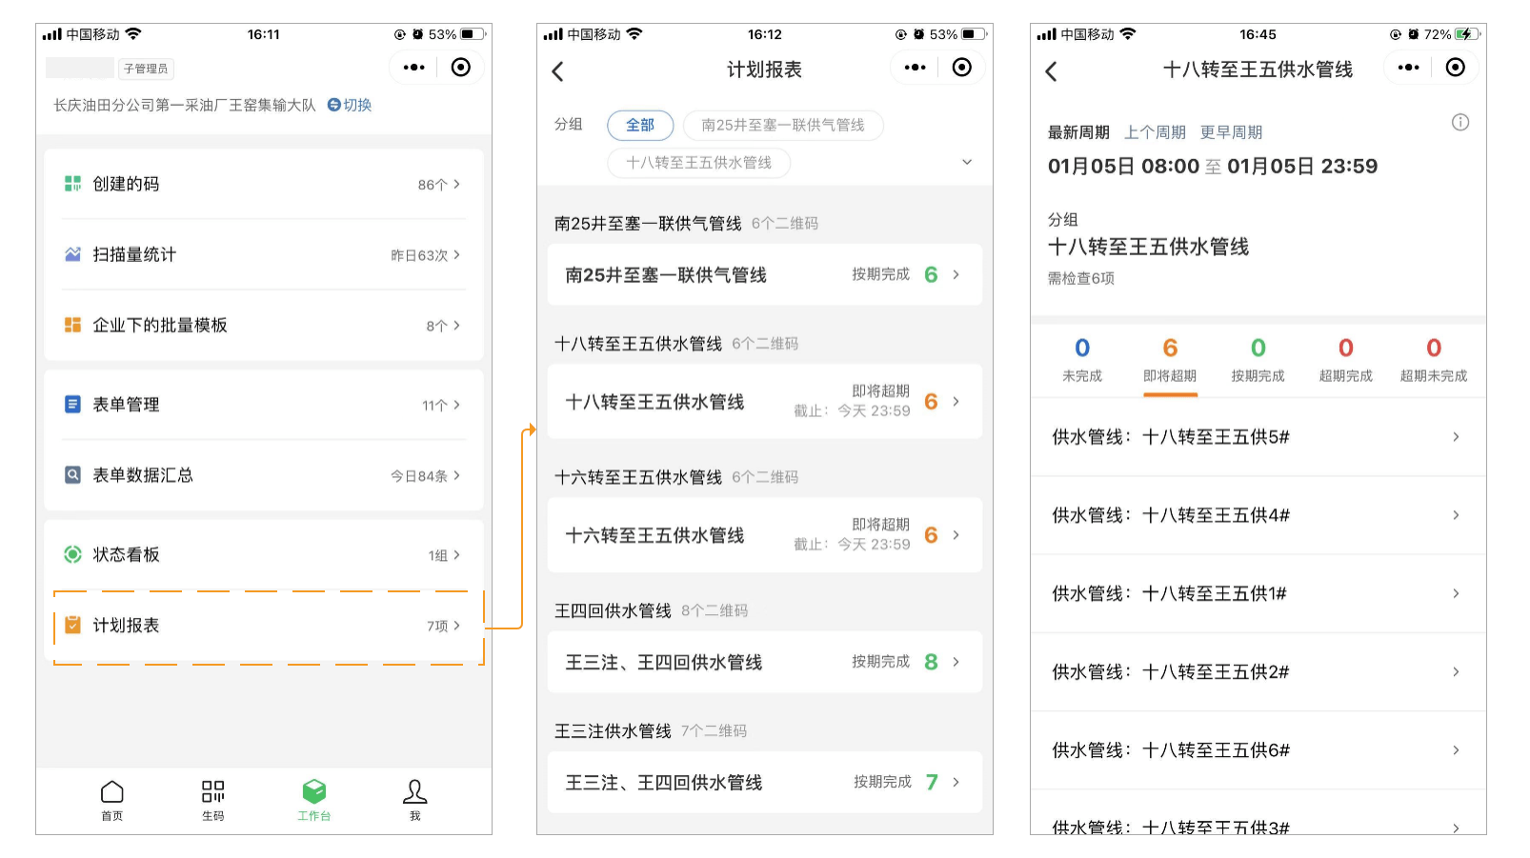Image resolution: width=1530 pixels, height=858 pixels.
Task: Select 全部 group filter chip
Action: click(640, 125)
